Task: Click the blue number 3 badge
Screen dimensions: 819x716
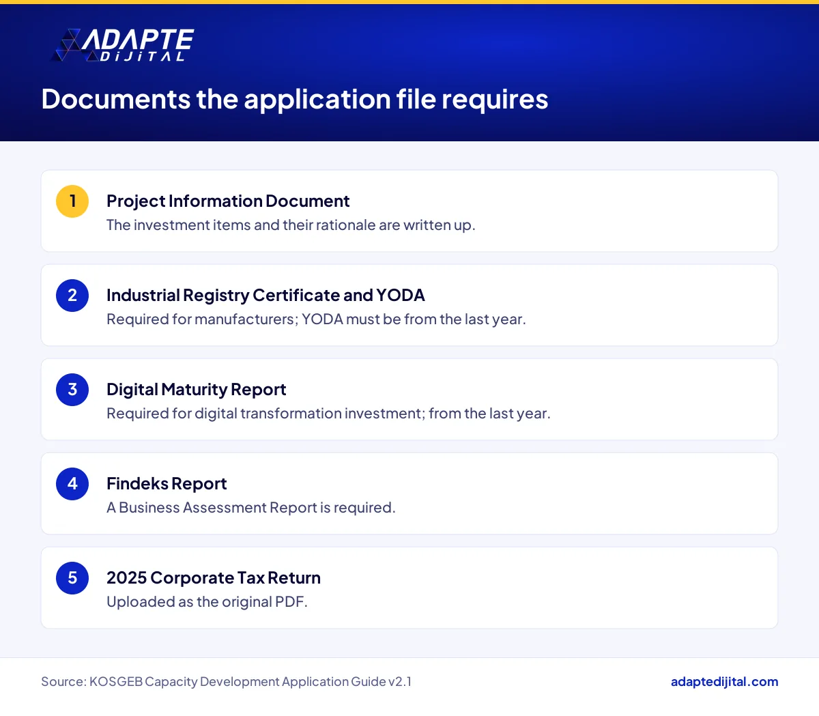Action: pos(72,390)
